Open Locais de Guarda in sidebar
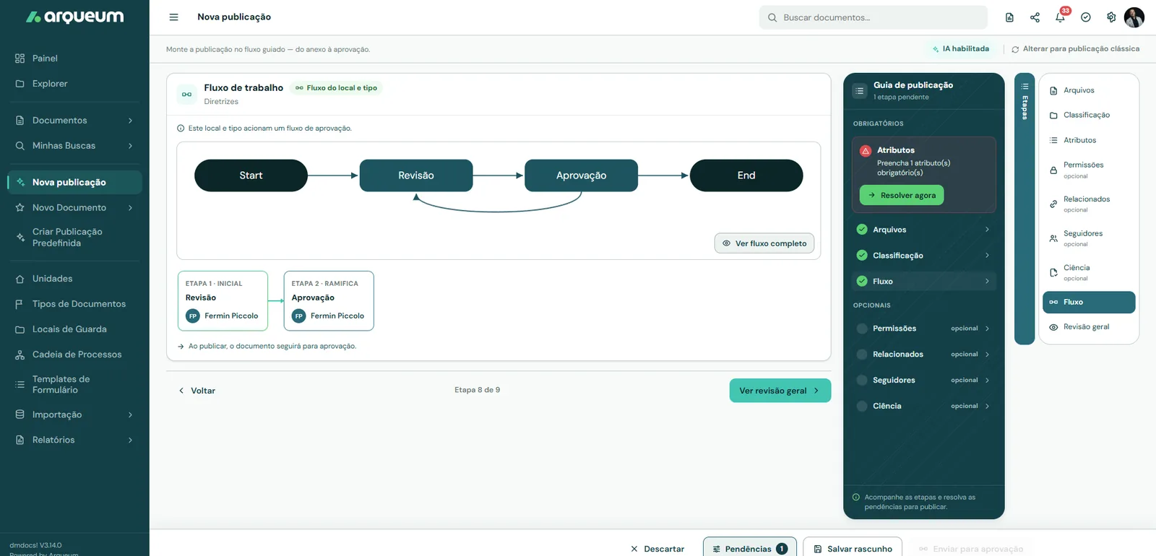 point(74,329)
